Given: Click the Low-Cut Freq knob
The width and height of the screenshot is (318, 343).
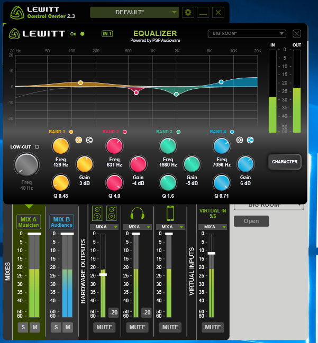Looking at the screenshot, I should (x=26, y=165).
